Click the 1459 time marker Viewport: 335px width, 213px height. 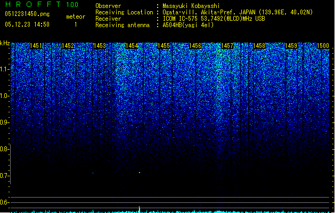(x=291, y=46)
